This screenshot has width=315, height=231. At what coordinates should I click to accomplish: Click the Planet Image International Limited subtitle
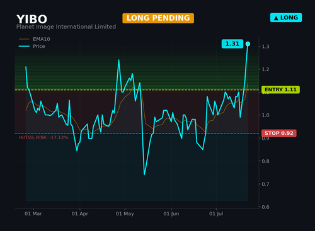pos(66,27)
